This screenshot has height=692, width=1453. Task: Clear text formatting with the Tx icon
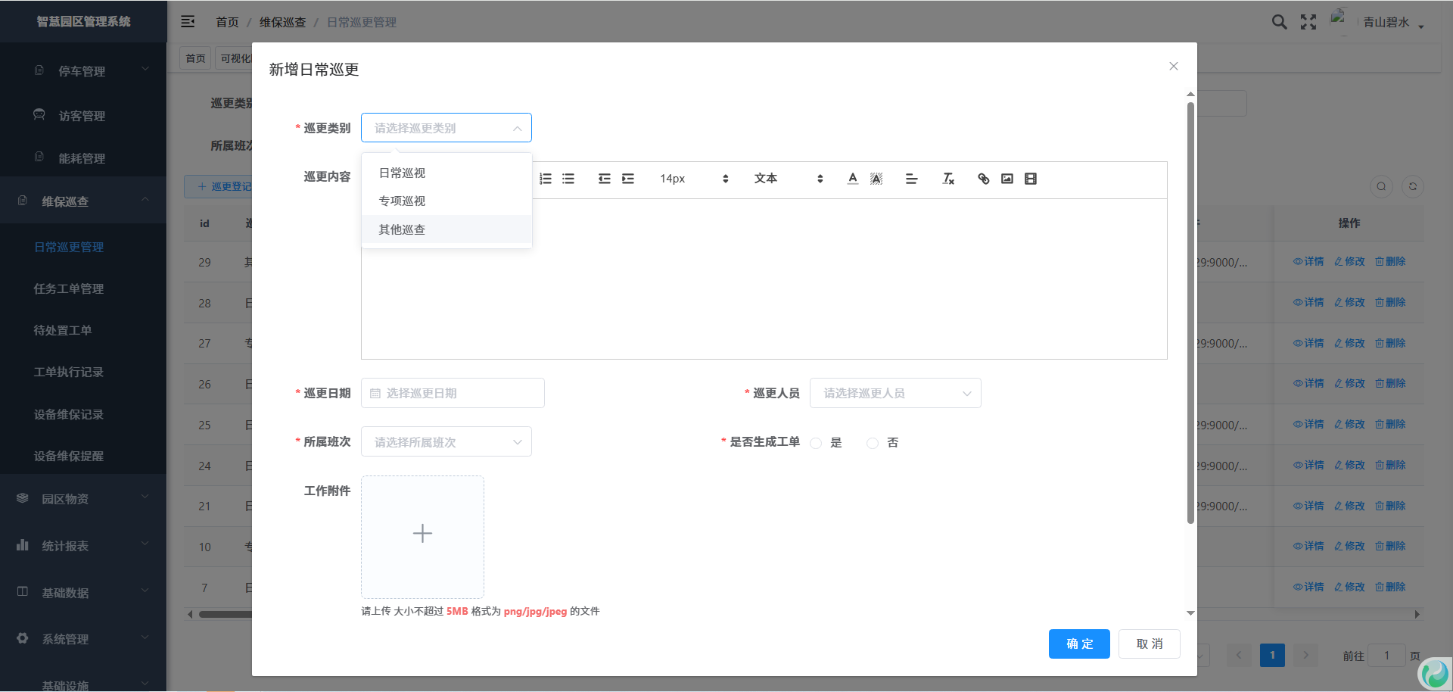tap(947, 179)
